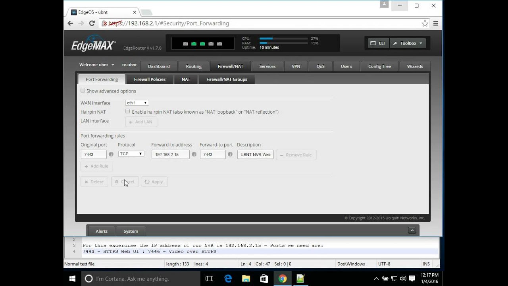Bookmark page with the star icon
This screenshot has height=286, width=508.
[425, 23]
